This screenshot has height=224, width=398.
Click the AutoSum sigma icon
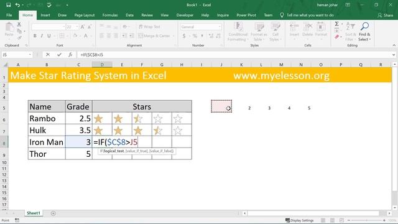(x=336, y=24)
